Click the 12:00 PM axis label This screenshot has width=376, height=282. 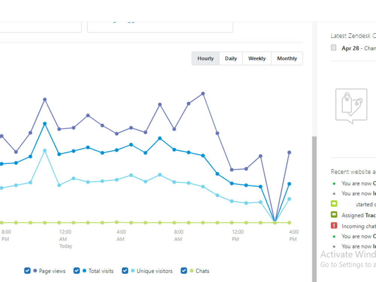coord(237,235)
